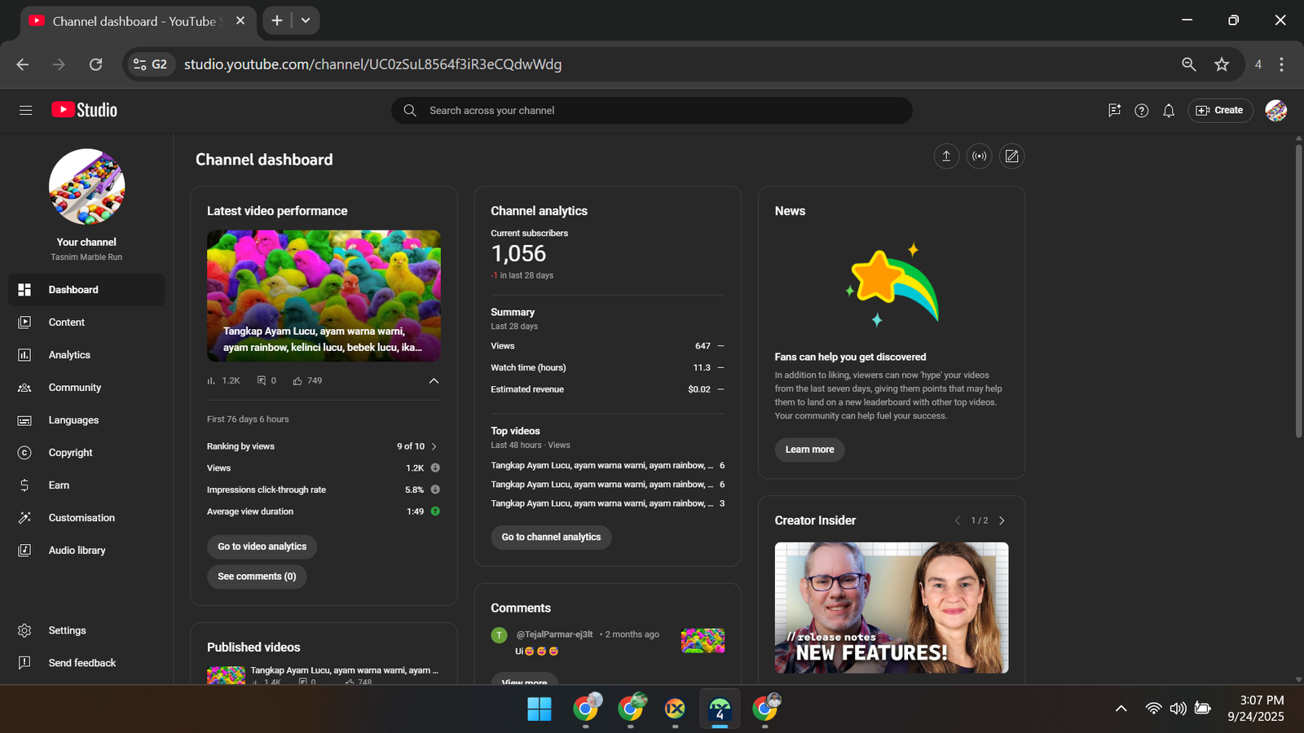Viewport: 1304px width, 733px height.
Task: Click the create post pencil icon
Action: [1011, 156]
